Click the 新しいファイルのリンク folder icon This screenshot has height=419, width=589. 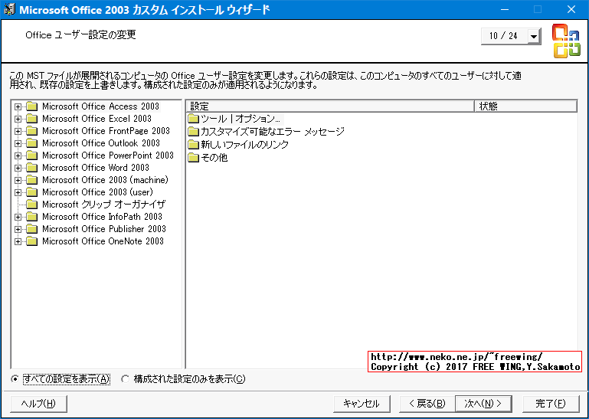pyautogui.click(x=194, y=144)
